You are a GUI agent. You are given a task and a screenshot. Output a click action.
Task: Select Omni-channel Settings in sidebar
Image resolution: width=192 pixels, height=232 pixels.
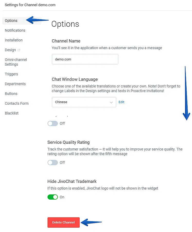click(16, 62)
